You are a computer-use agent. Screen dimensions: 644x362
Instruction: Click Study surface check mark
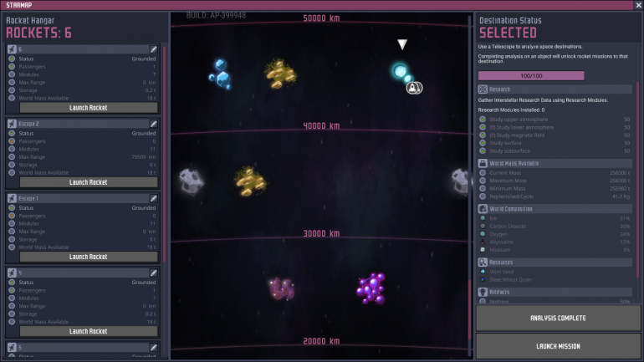(x=483, y=143)
